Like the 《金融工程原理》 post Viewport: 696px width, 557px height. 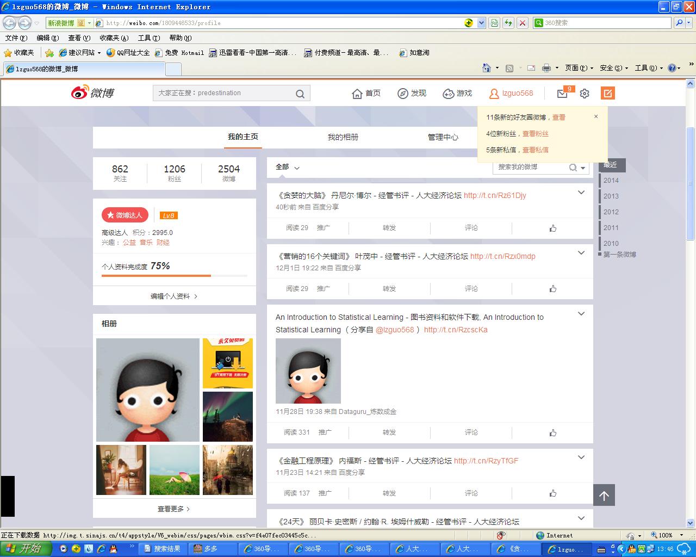[553, 493]
